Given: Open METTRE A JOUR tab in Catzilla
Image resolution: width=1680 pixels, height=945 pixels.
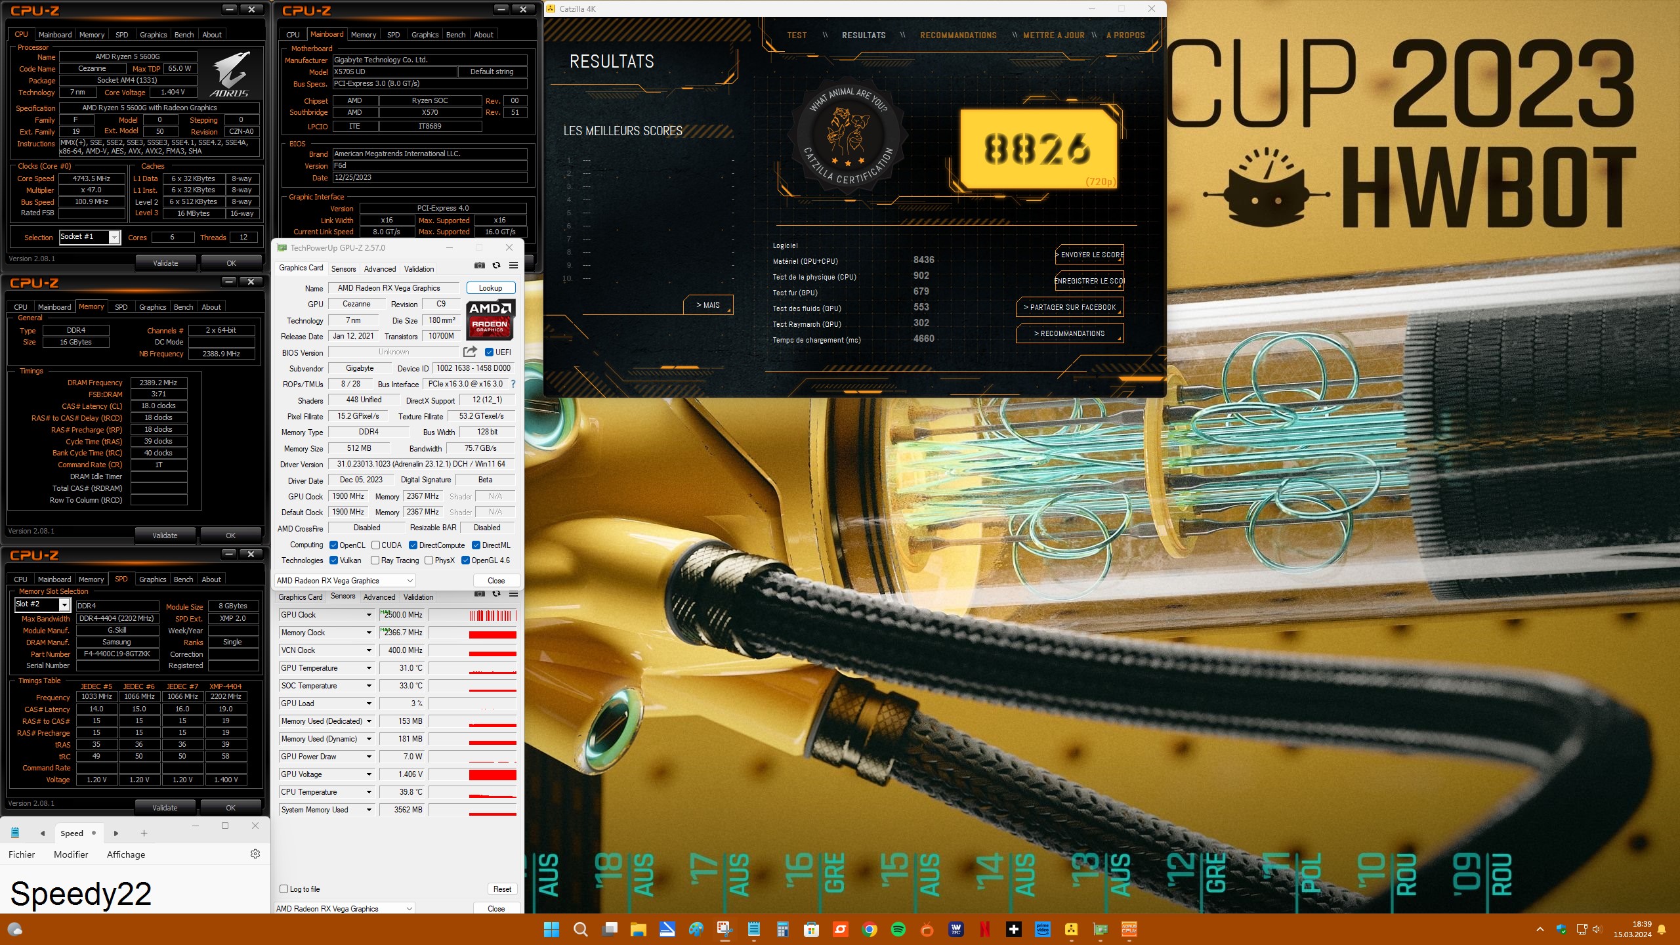Looking at the screenshot, I should [x=1054, y=35].
